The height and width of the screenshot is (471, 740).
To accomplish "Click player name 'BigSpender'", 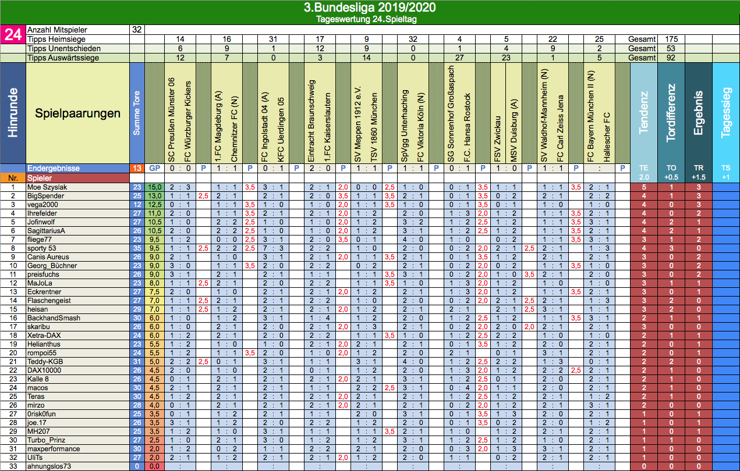I will pos(46,196).
